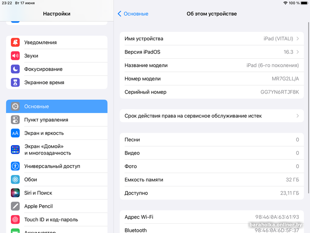Viewport: 310px width, 233px height.
Task: Tap the Sounds speaker icon
Action: pos(15,56)
